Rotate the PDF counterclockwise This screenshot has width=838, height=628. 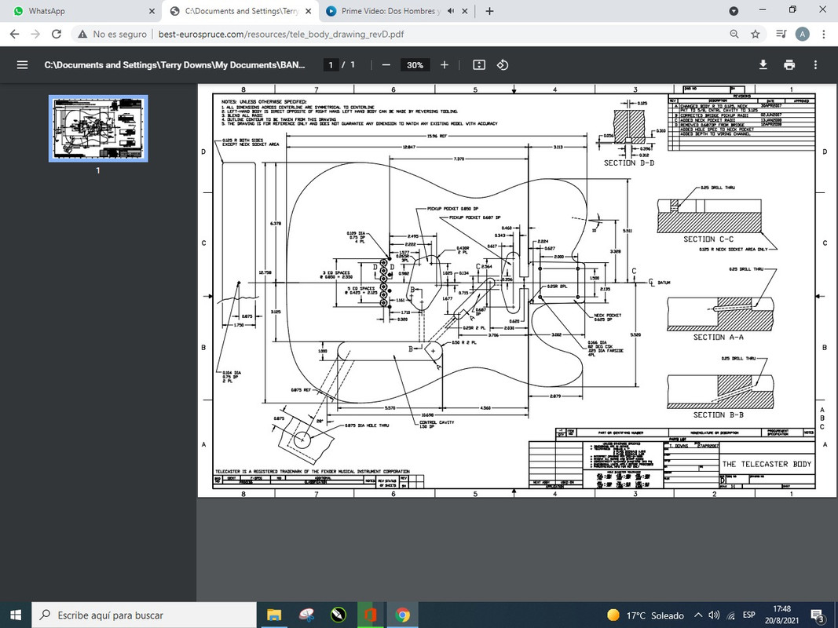point(504,65)
